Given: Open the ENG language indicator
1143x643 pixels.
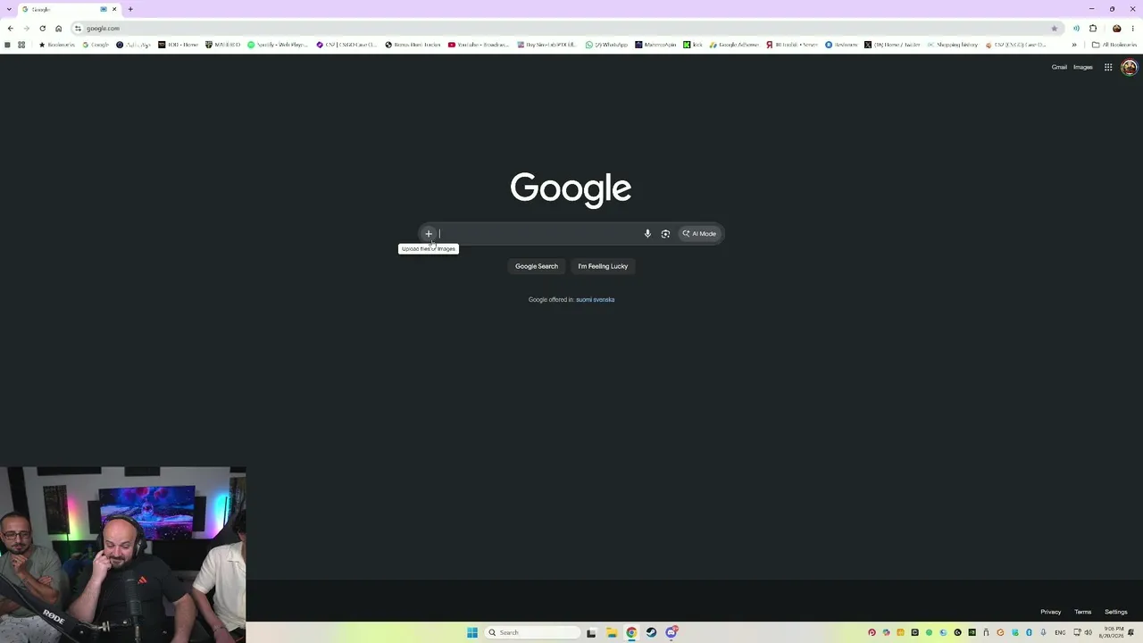Looking at the screenshot, I should [x=1060, y=632].
